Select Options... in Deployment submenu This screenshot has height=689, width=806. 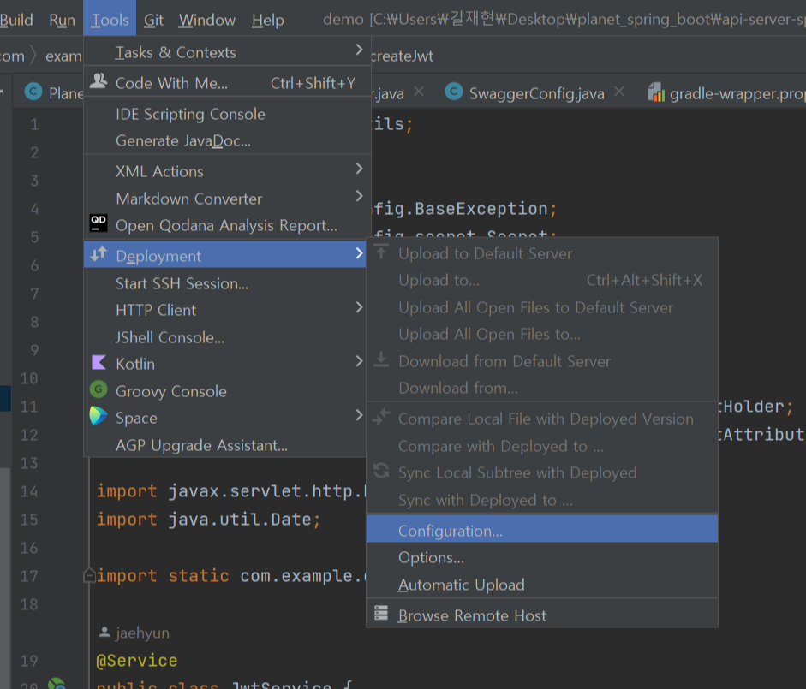542,557
